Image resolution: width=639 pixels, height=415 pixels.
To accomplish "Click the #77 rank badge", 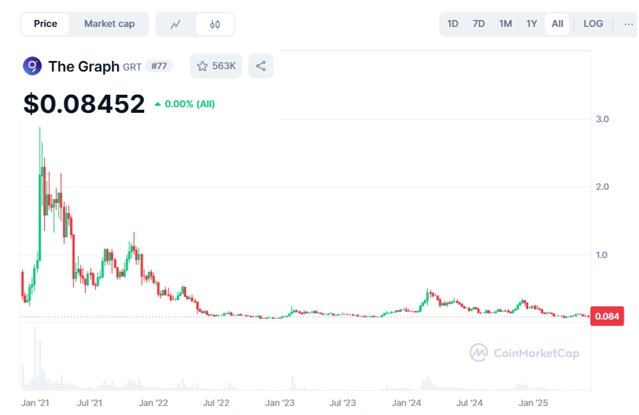I will [159, 66].
